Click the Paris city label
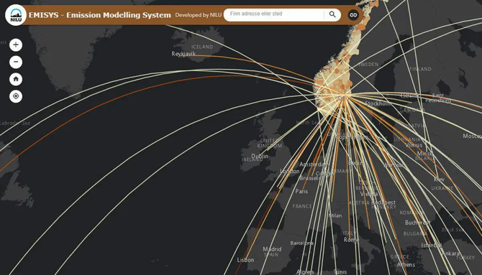The image size is (482, 275). 302,191
